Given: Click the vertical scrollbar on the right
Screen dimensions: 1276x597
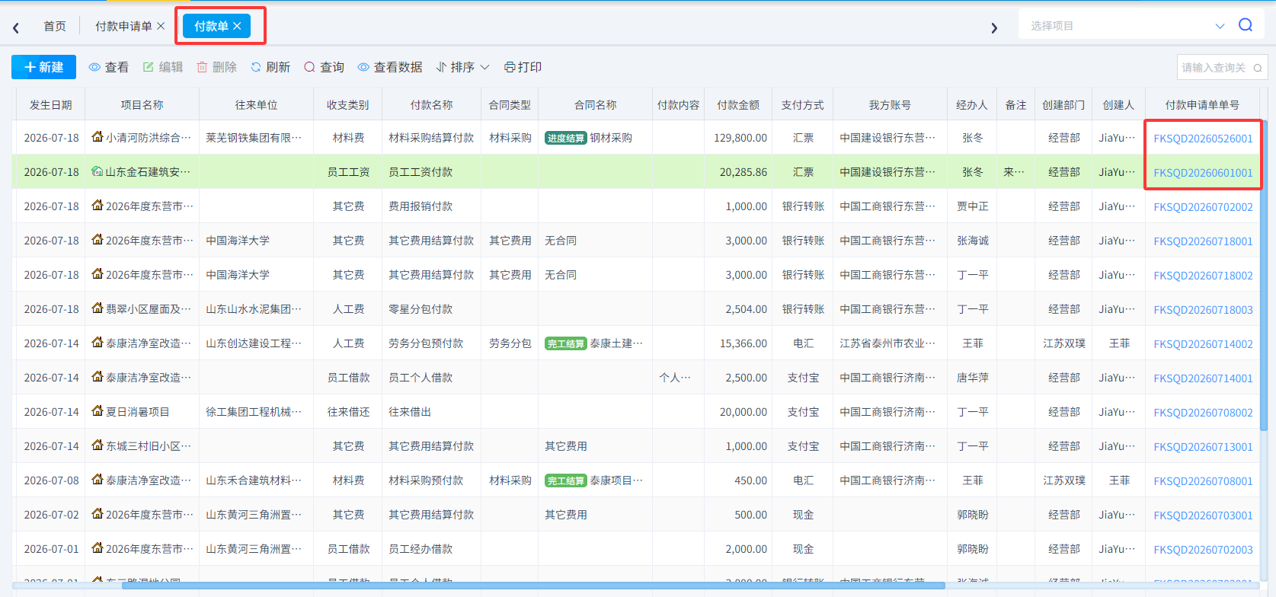Looking at the screenshot, I should click(1265, 274).
